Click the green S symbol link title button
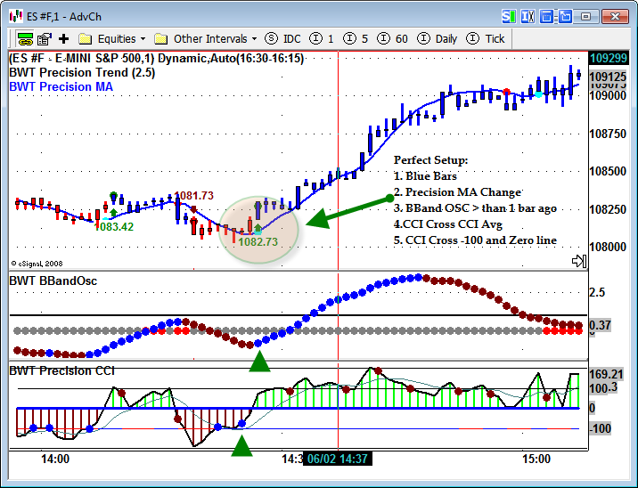Screen dimensions: 638x488 (509, 17)
